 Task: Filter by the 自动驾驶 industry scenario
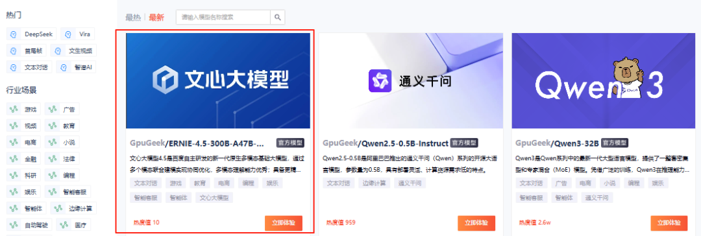point(29,225)
